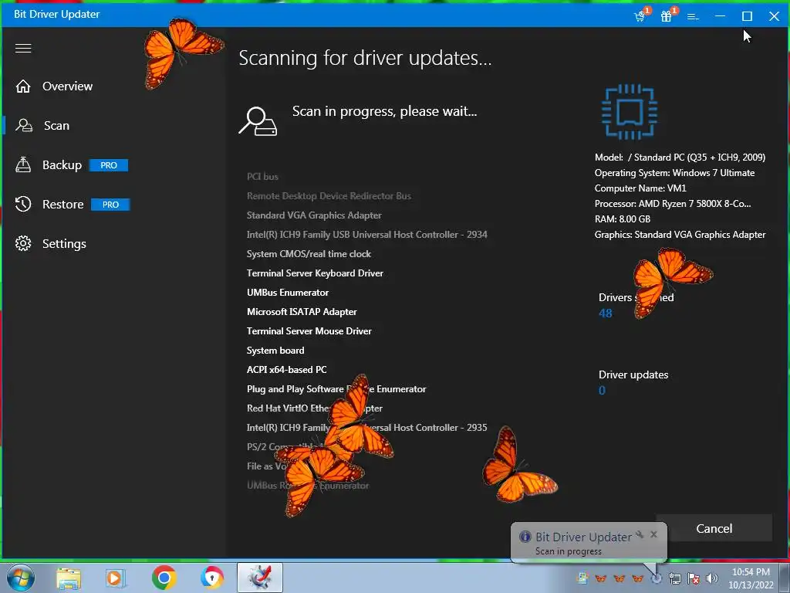Open the second Chrome-style taskbar icon with keyhole

211,578
